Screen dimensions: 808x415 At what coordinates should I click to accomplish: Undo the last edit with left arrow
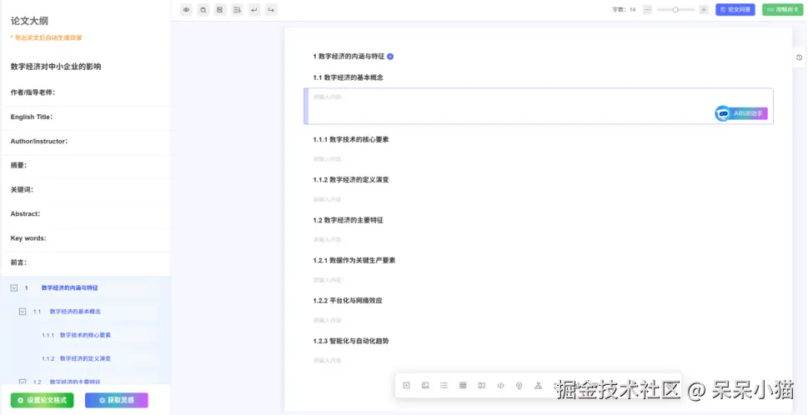pyautogui.click(x=254, y=9)
